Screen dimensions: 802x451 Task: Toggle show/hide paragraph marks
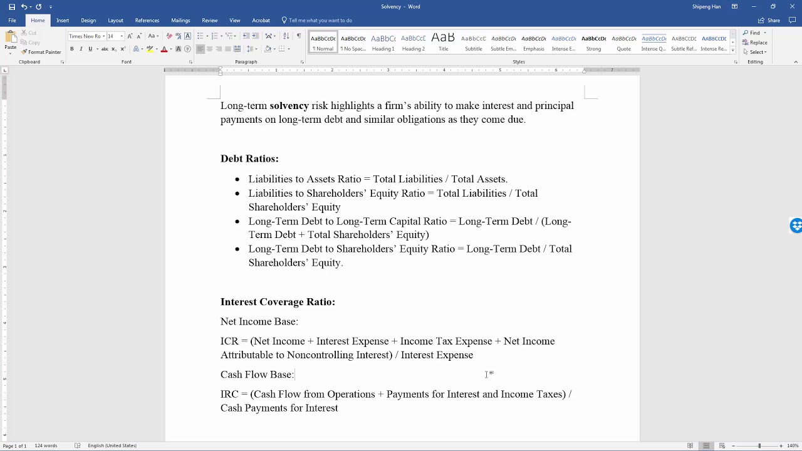298,36
